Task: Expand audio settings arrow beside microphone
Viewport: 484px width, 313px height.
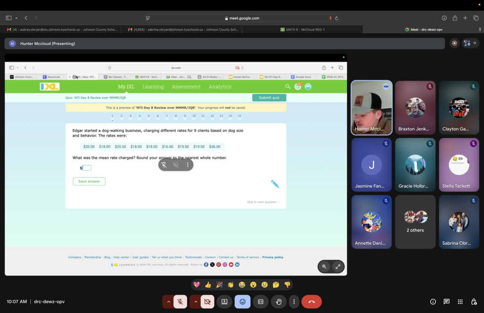Action: [168, 302]
